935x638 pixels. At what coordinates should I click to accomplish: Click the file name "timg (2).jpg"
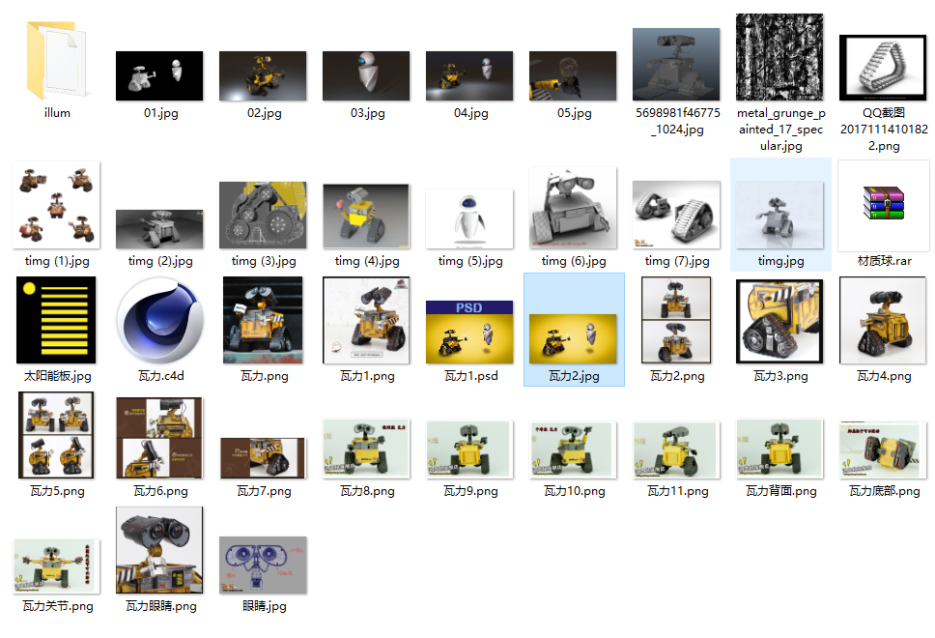point(160,261)
